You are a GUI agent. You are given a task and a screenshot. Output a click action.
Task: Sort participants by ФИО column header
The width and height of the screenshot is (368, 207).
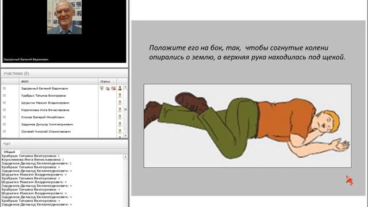[x=59, y=82]
